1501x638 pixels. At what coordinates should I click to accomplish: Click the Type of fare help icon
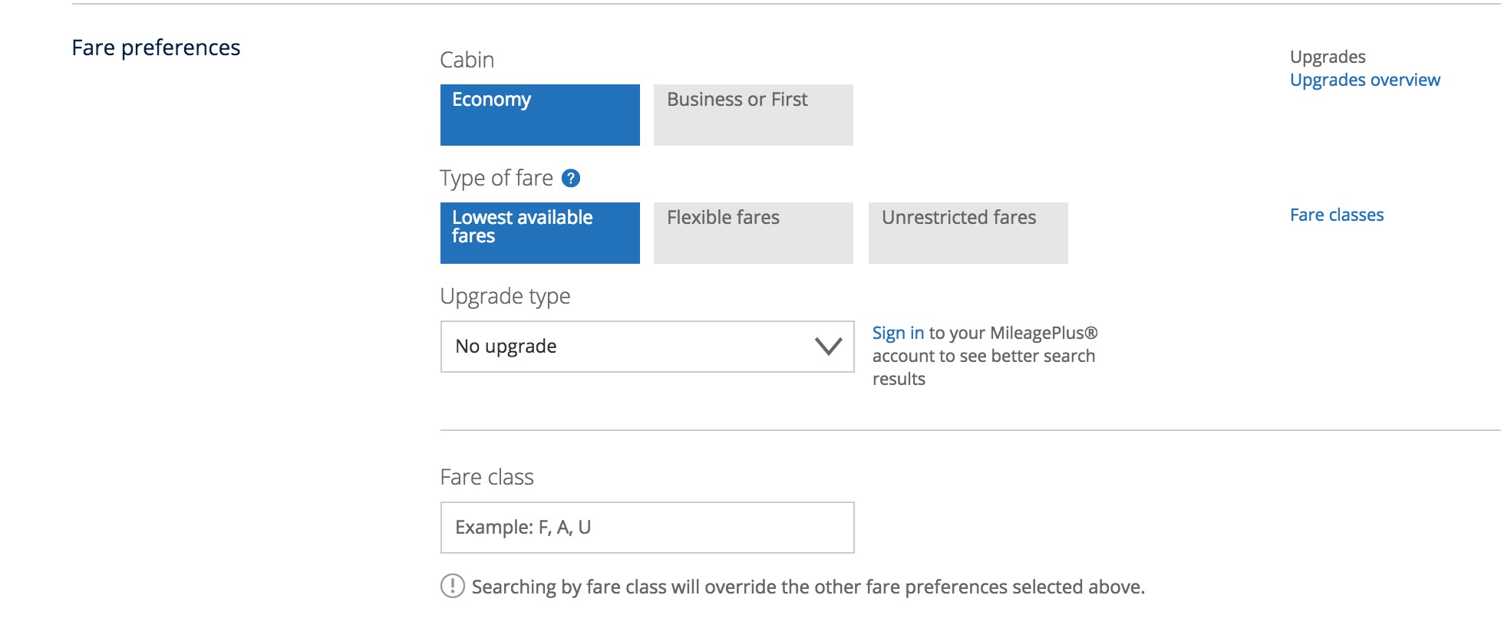(x=571, y=179)
